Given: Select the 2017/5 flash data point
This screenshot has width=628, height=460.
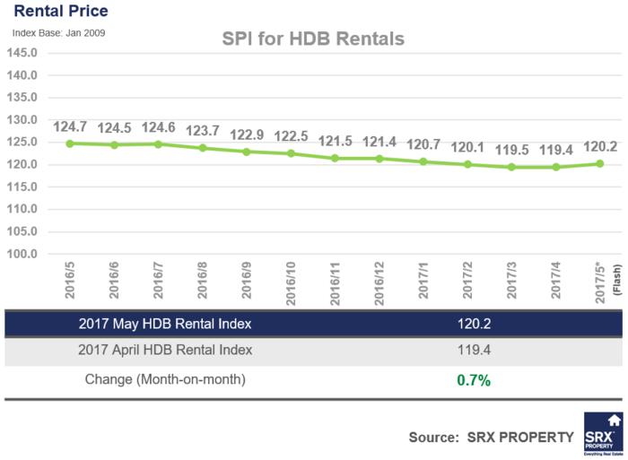Looking at the screenshot, I should tap(600, 164).
